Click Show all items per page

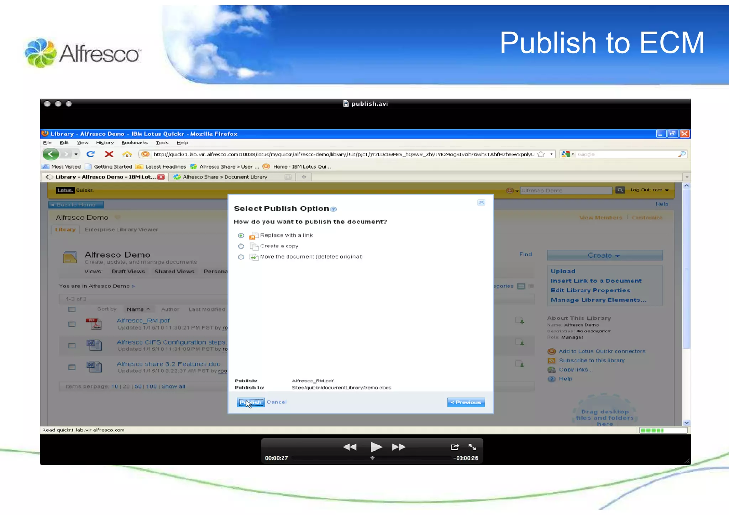[173, 387]
